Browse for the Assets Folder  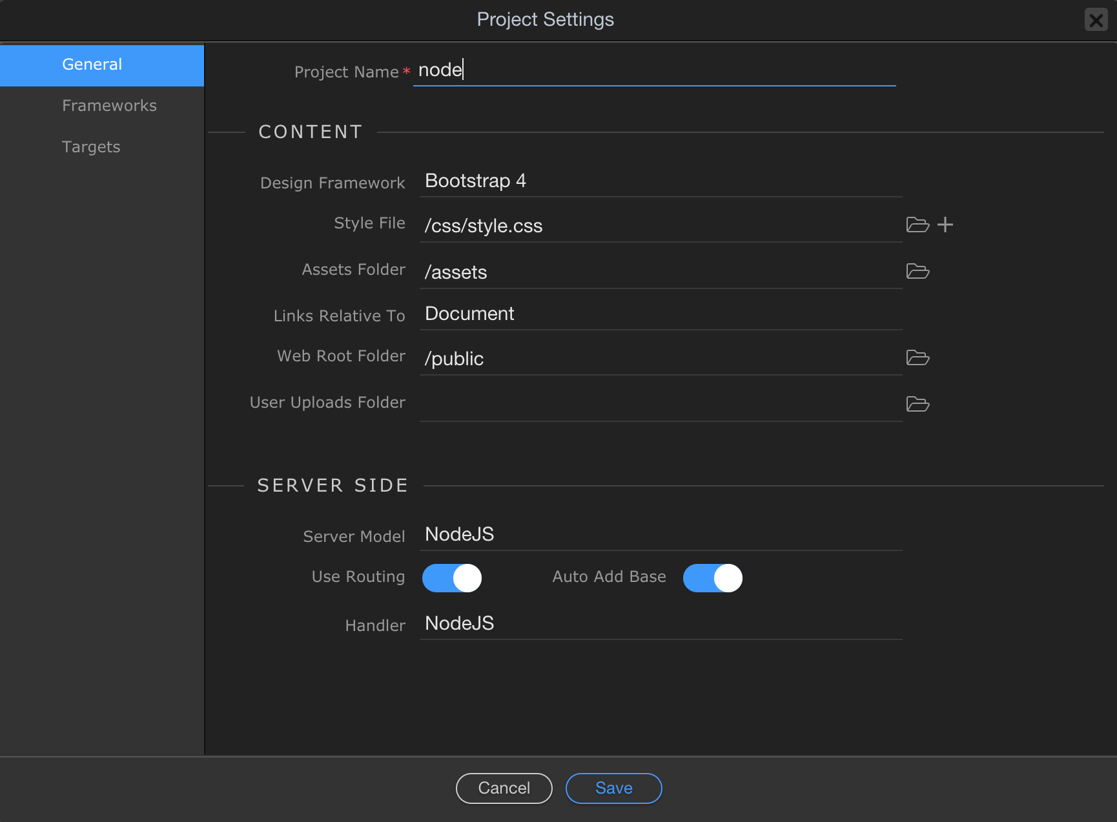click(x=917, y=271)
